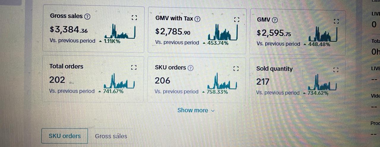Open fullscreen view for Total orders card
Image resolution: width=380 pixels, height=147 pixels.
[x=134, y=67]
